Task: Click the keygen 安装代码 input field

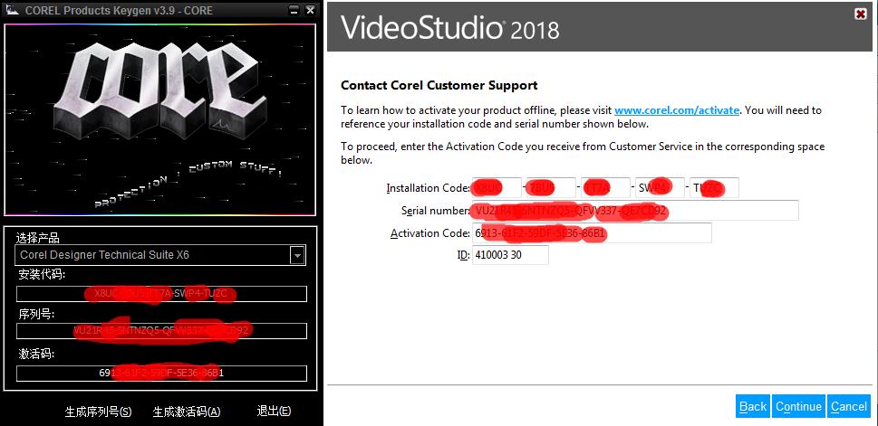Action: tap(161, 294)
